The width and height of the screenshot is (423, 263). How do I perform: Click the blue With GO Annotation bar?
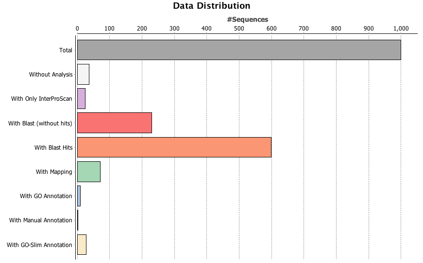coord(79,196)
